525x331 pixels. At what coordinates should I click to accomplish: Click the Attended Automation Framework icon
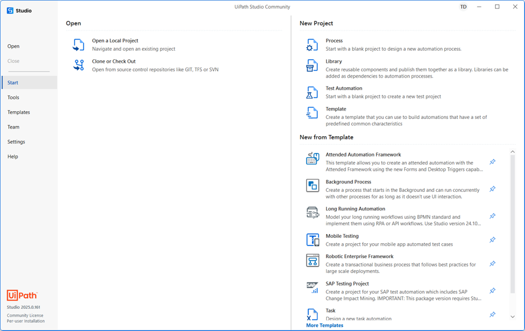tap(313, 158)
